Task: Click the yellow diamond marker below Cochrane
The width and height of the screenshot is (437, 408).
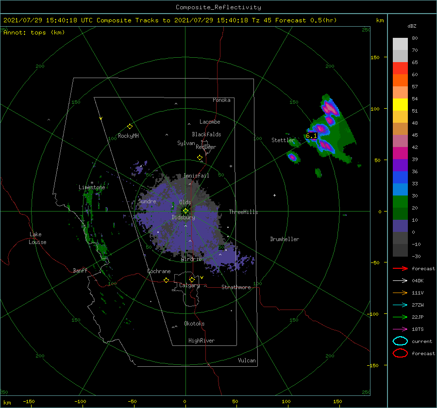Action: pos(167,280)
